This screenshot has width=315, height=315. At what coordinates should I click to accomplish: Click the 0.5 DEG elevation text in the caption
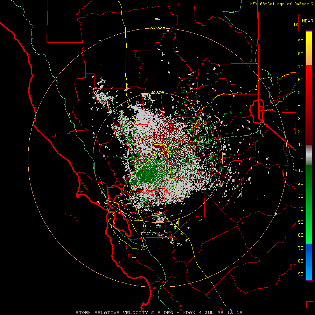click(161, 313)
